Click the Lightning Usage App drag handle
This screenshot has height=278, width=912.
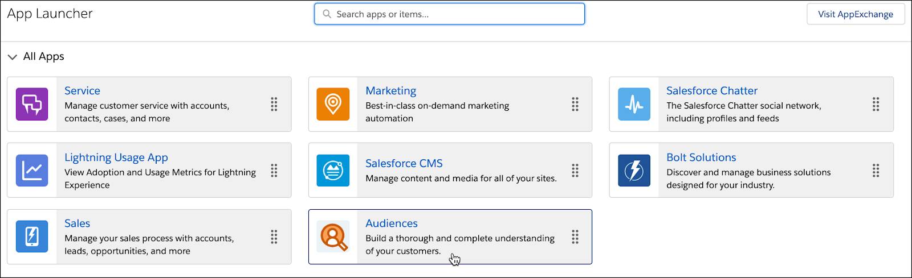pos(274,171)
